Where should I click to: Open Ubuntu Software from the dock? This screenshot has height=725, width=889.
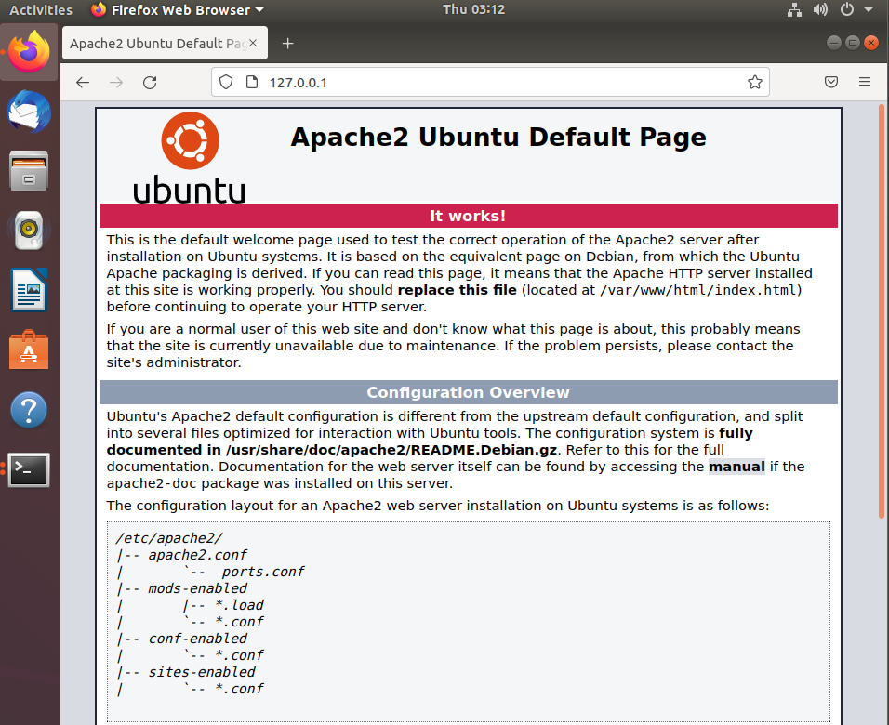tap(29, 349)
